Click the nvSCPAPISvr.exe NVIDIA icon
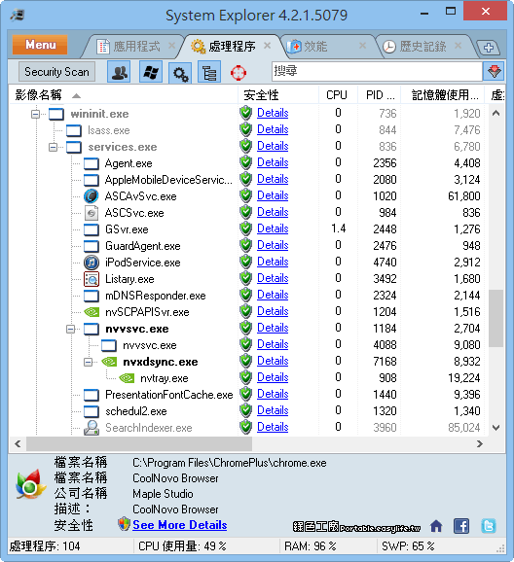This screenshot has width=514, height=562. tap(92, 312)
